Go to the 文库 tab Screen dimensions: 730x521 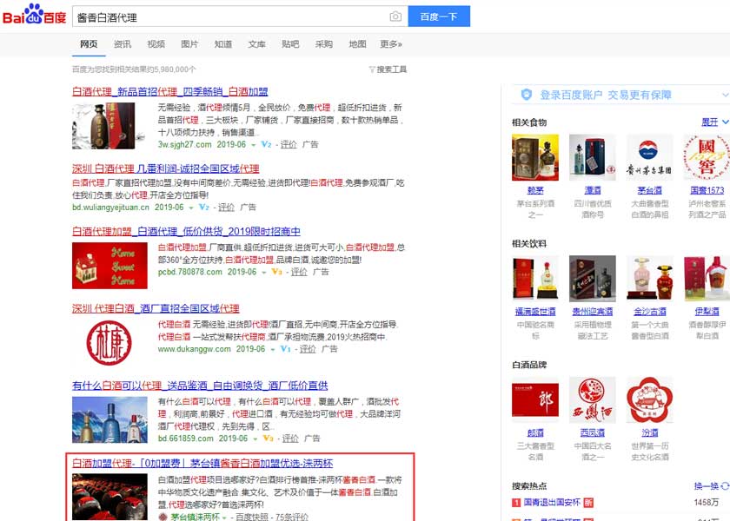(256, 44)
